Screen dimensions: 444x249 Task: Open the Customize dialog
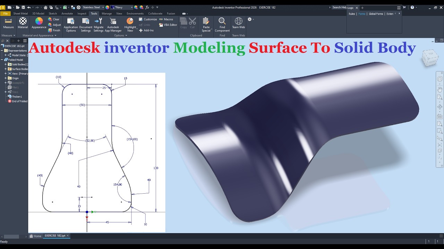click(148, 19)
